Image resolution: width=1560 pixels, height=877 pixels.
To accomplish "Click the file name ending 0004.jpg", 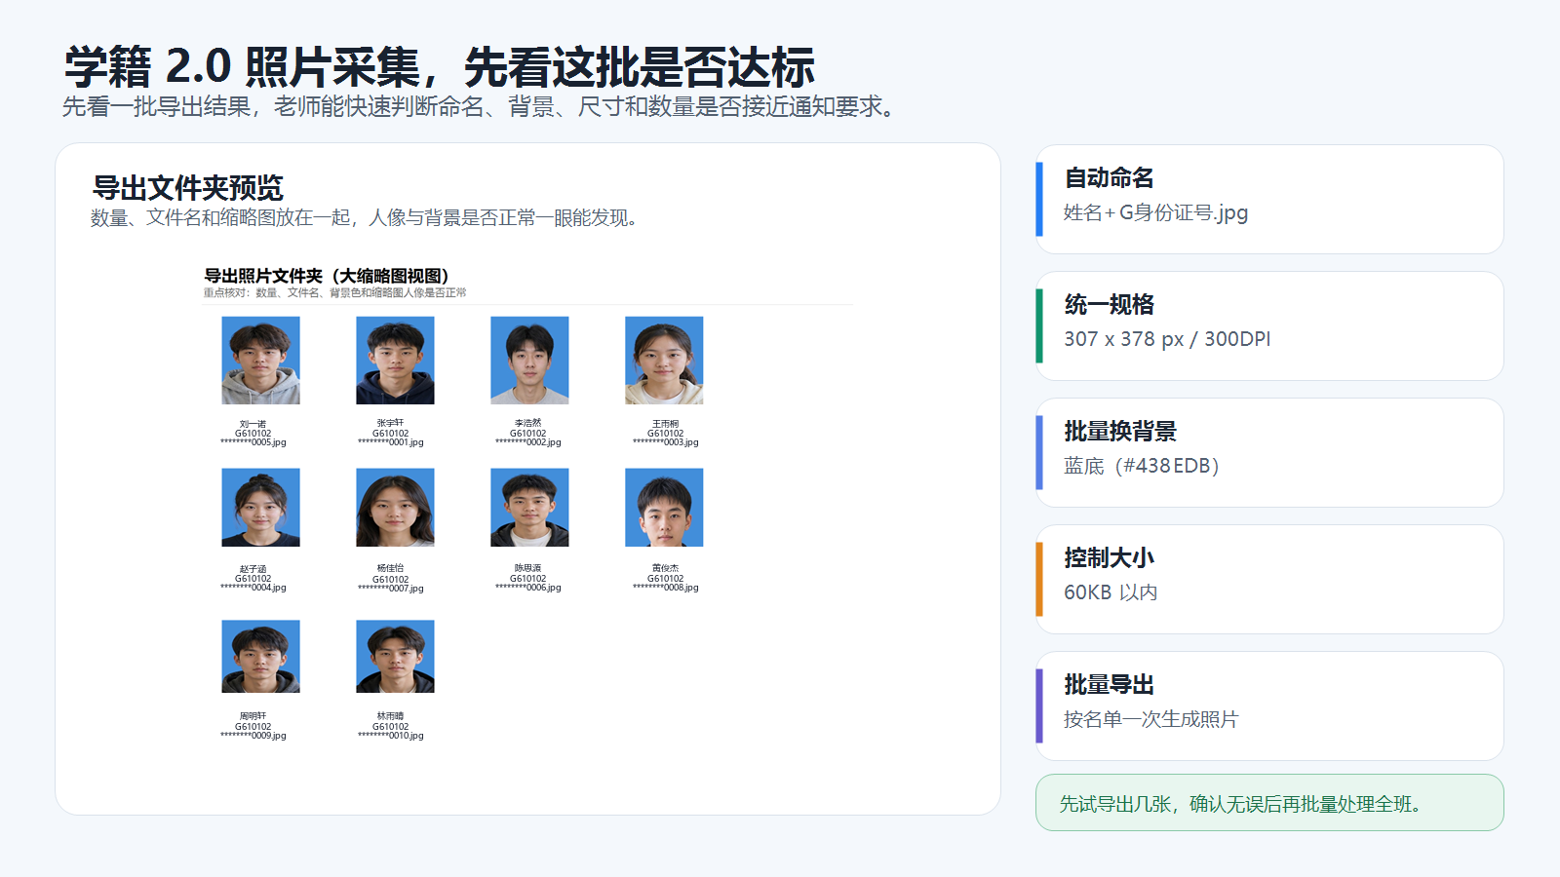I will pos(253,579).
